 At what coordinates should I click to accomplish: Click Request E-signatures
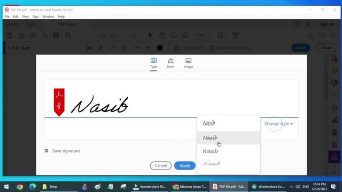pos(230,47)
